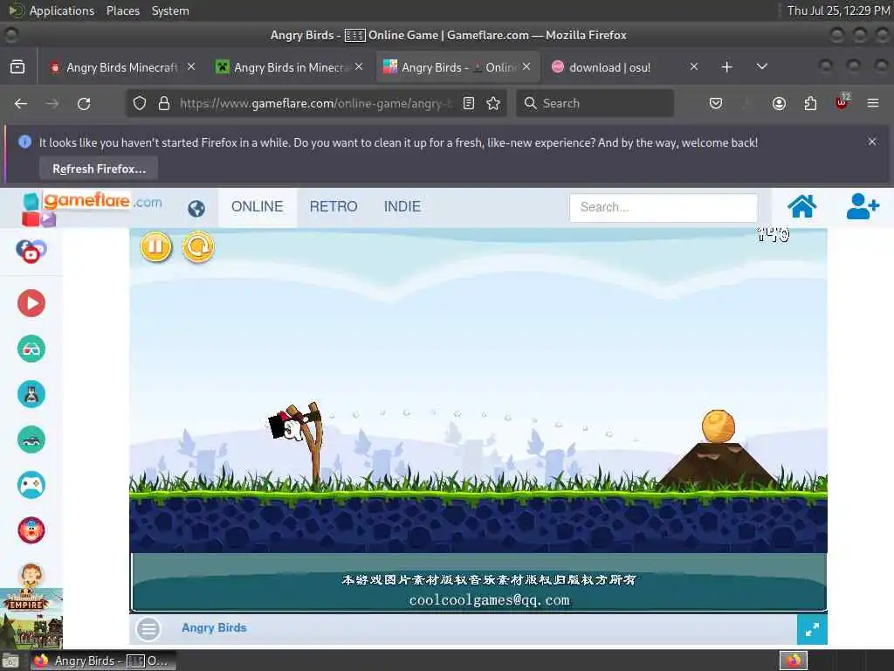The width and height of the screenshot is (894, 671).
Task: Dismiss the Firefox refresh notification
Action: tap(872, 142)
